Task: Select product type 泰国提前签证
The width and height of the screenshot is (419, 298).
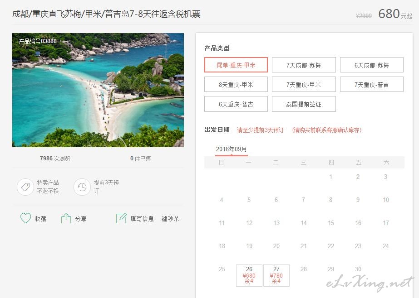Action: [304, 104]
